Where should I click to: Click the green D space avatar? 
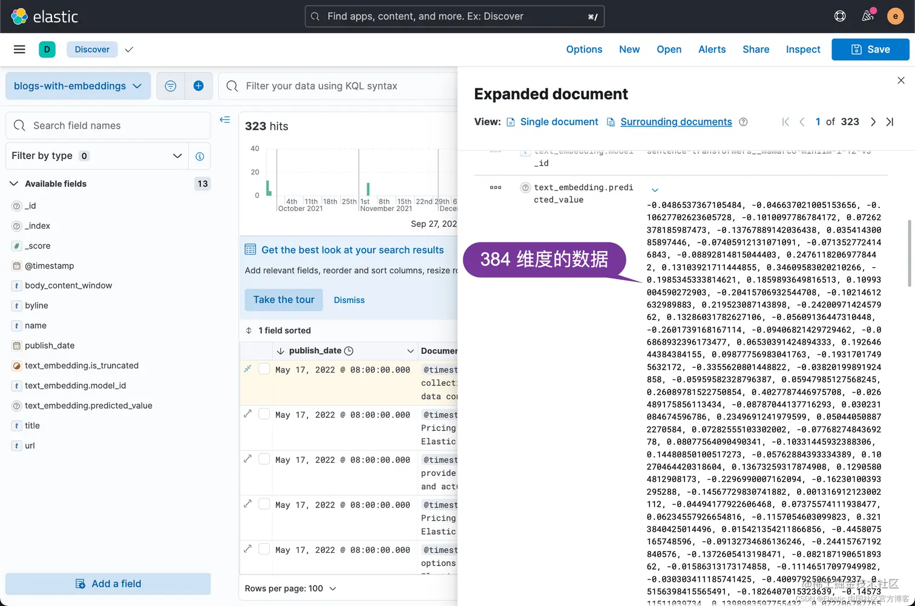47,50
